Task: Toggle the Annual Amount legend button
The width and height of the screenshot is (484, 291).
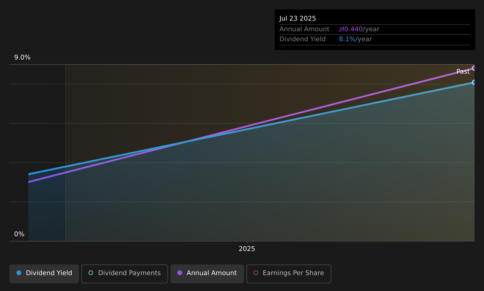Action: pyautogui.click(x=207, y=274)
